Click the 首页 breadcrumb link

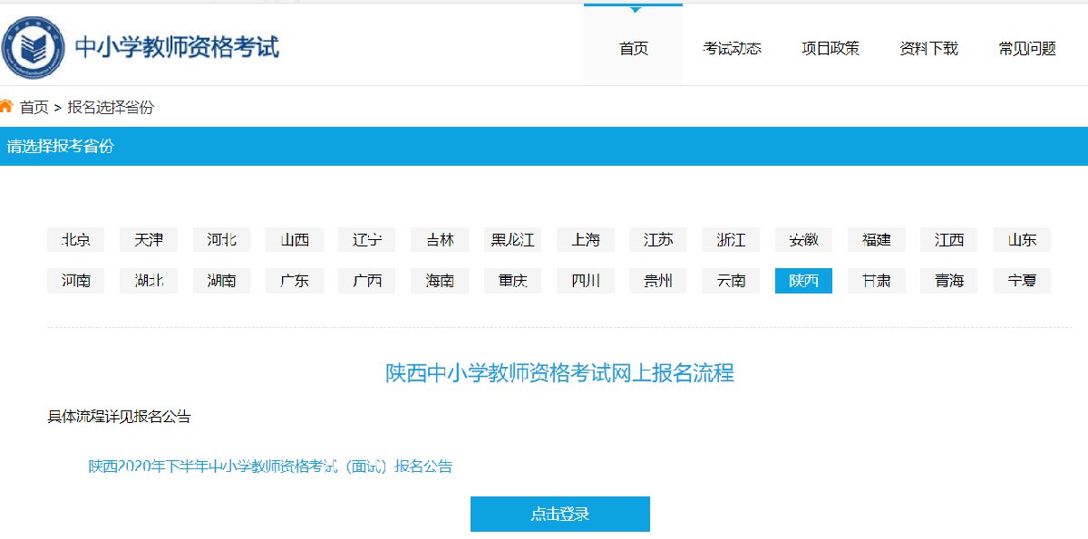(x=34, y=107)
